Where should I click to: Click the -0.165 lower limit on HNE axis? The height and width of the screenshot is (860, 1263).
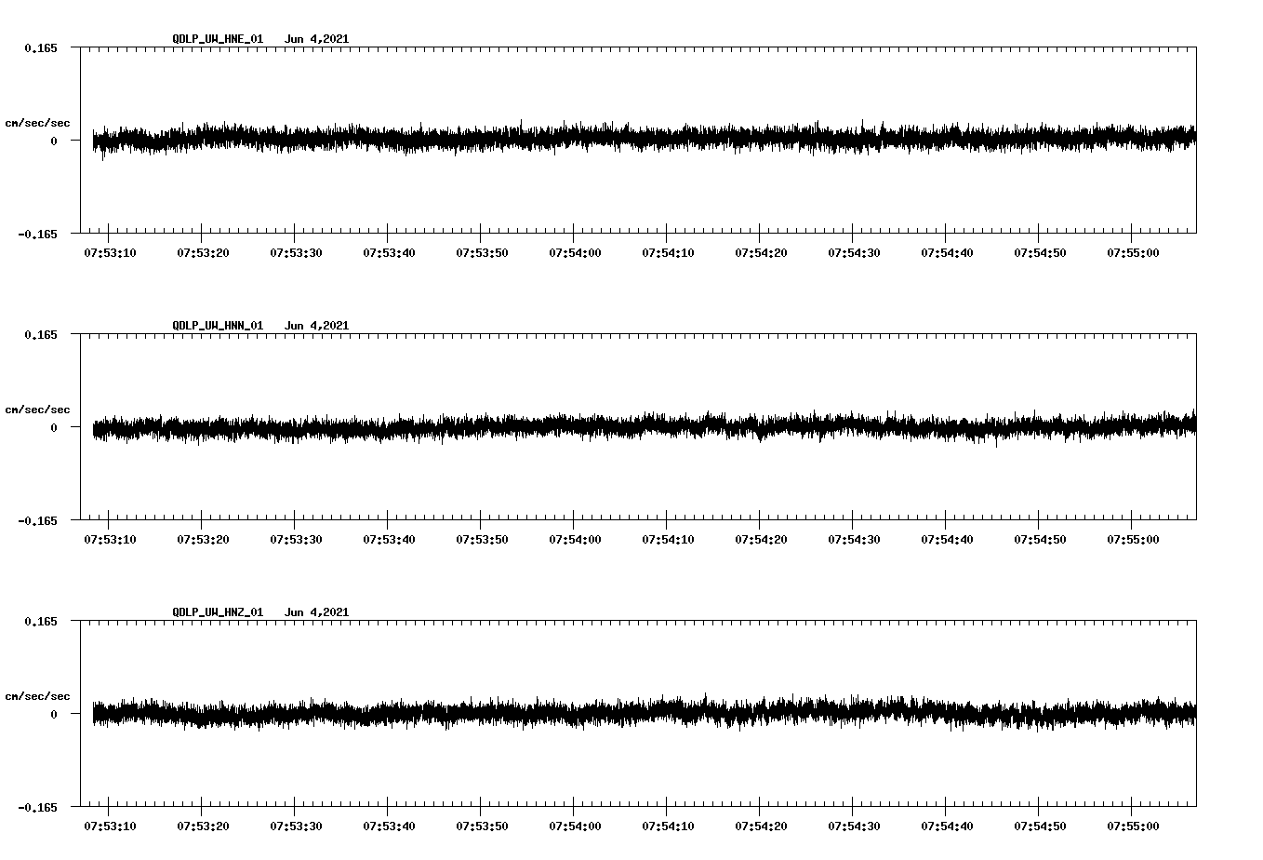click(37, 234)
